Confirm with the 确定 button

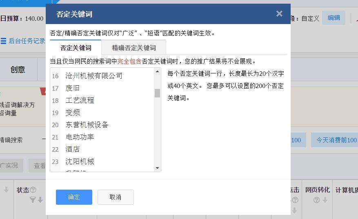74,197
